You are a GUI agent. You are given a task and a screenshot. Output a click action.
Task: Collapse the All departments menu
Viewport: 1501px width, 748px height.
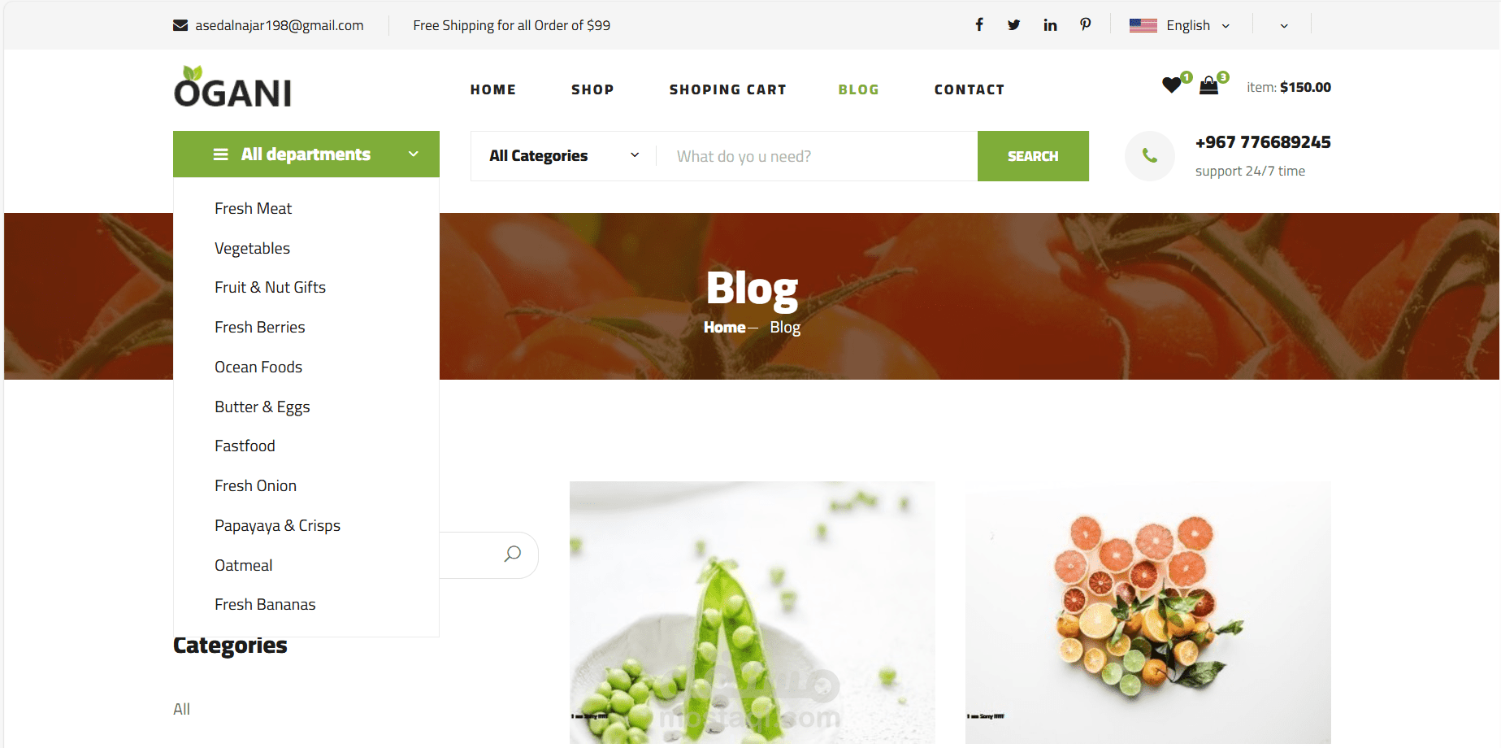coord(306,154)
